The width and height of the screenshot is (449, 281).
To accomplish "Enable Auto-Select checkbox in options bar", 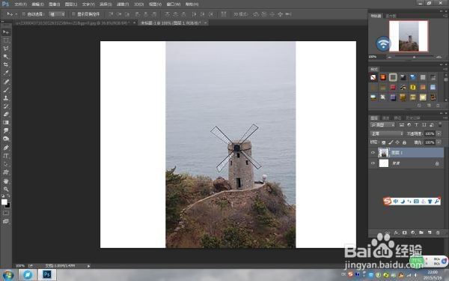I will (x=24, y=13).
